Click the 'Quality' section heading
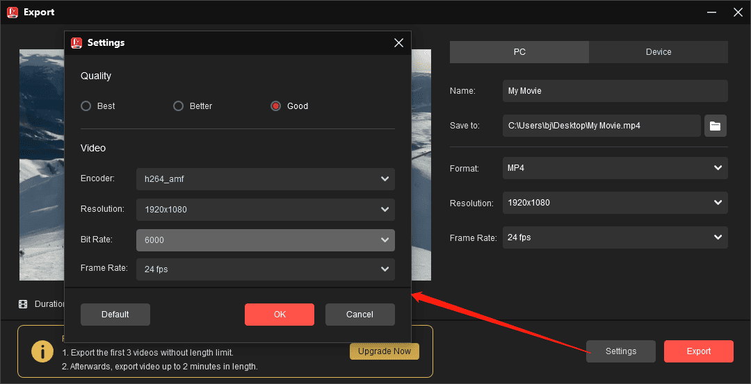The height and width of the screenshot is (384, 751). 96,76
